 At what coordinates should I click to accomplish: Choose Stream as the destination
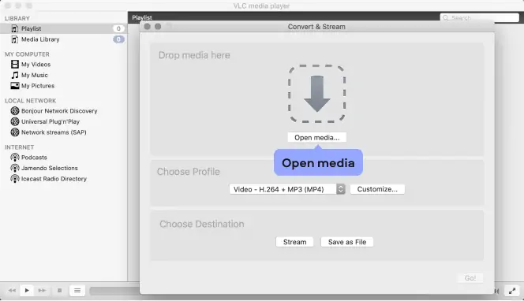click(x=294, y=242)
